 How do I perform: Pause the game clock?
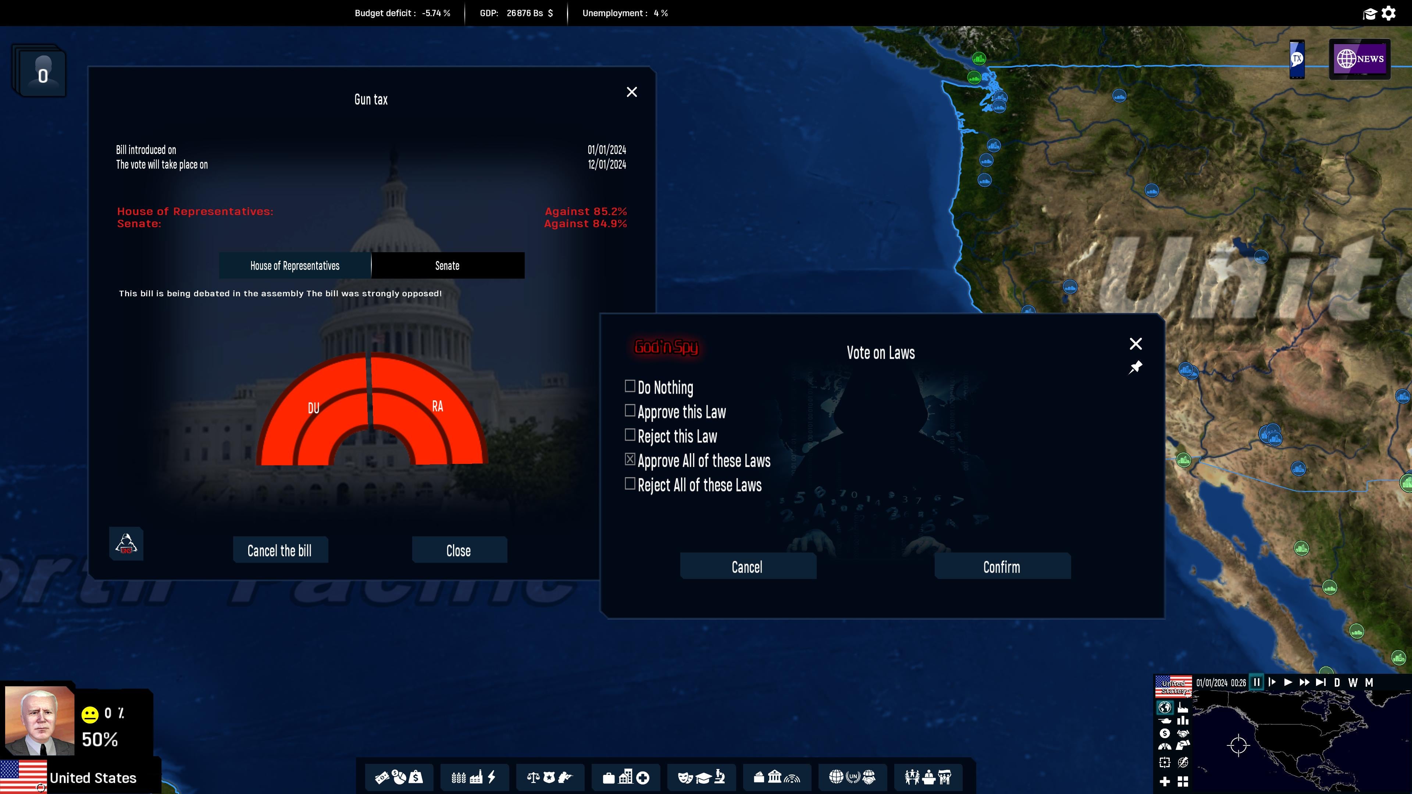point(1257,682)
